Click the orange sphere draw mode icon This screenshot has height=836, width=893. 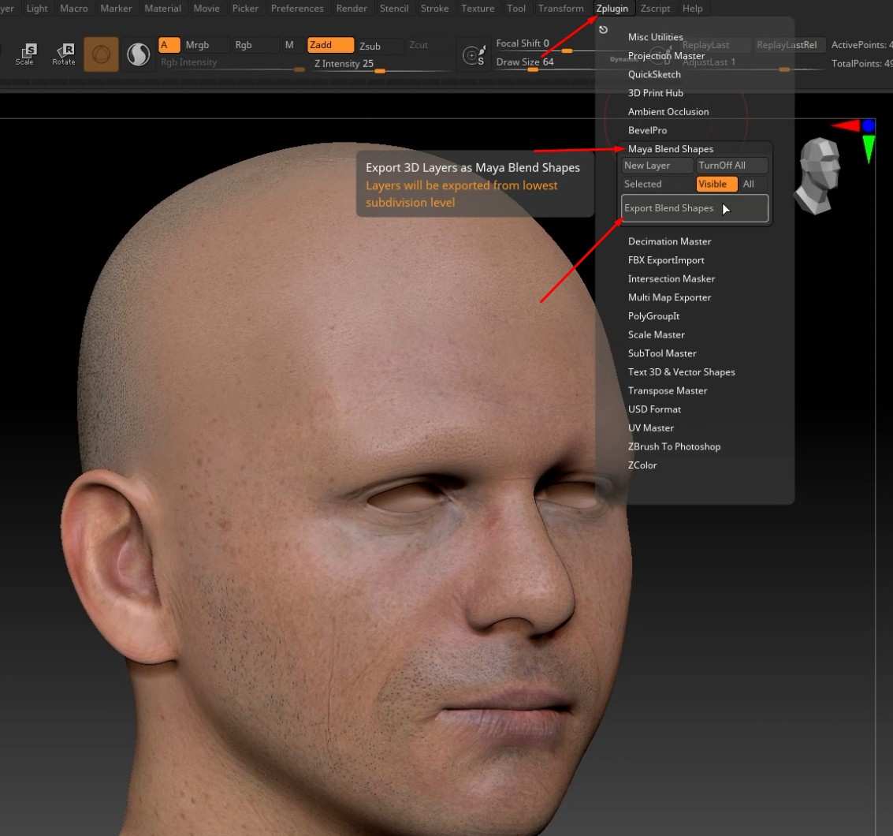point(101,54)
